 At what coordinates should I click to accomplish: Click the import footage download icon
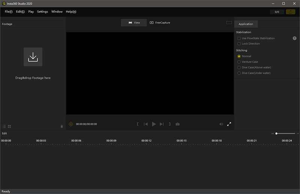[33, 57]
